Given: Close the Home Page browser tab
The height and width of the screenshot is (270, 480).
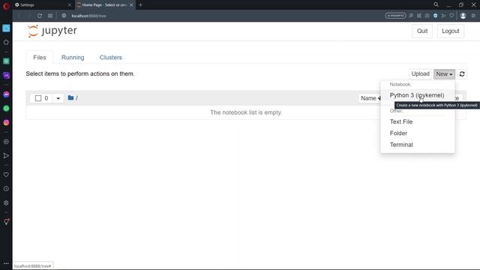Looking at the screenshot, I should [131, 5].
